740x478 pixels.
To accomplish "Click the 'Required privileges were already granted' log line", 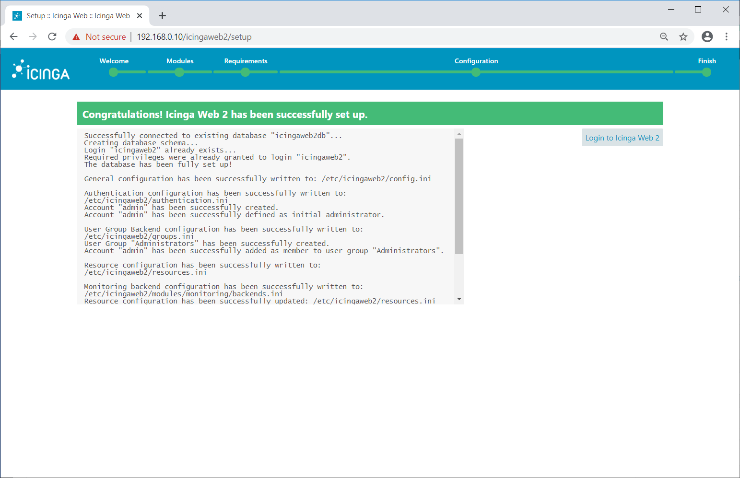I will (x=217, y=157).
